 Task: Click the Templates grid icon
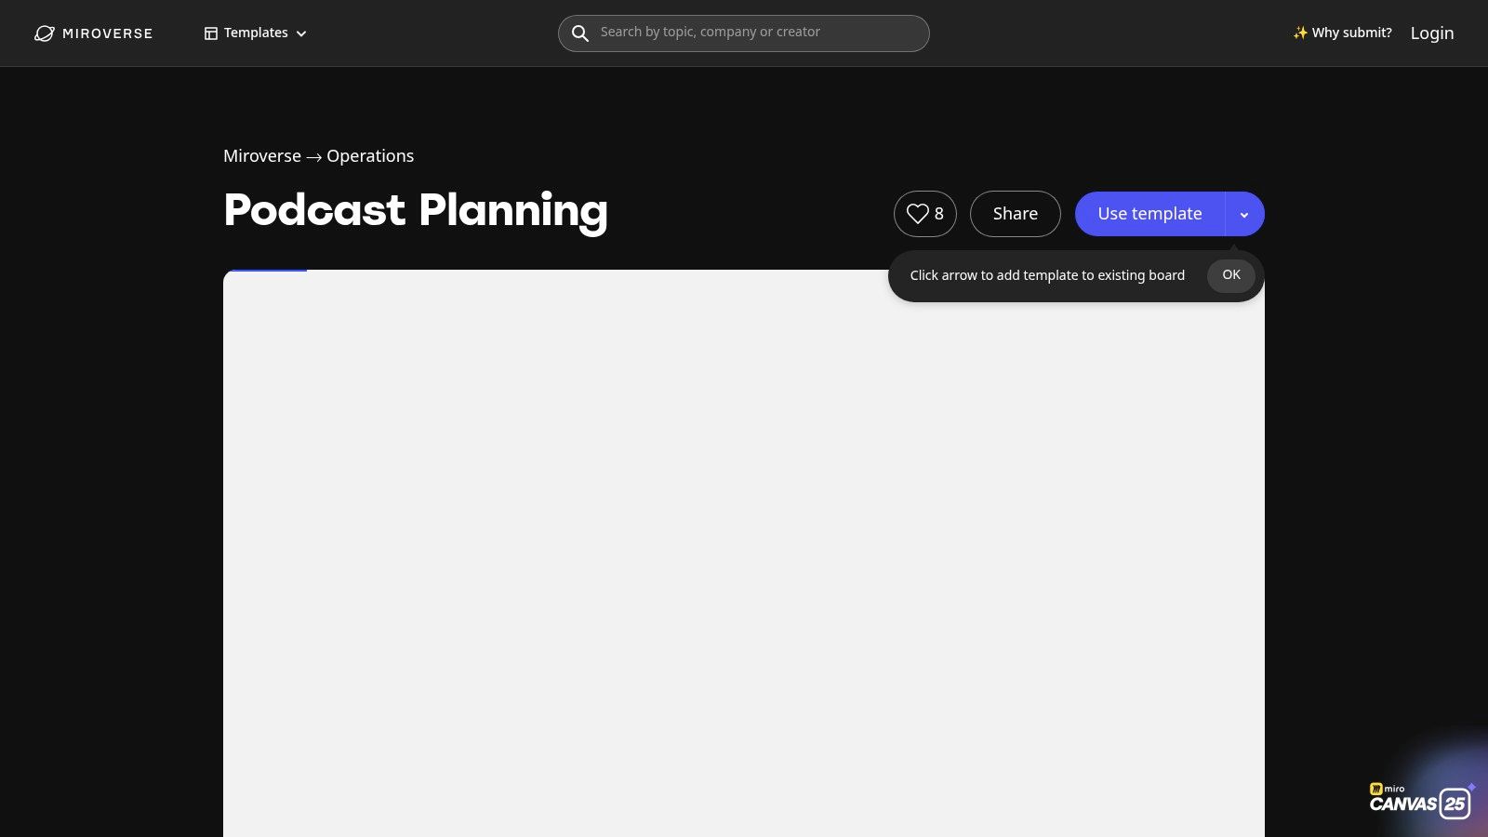(211, 33)
